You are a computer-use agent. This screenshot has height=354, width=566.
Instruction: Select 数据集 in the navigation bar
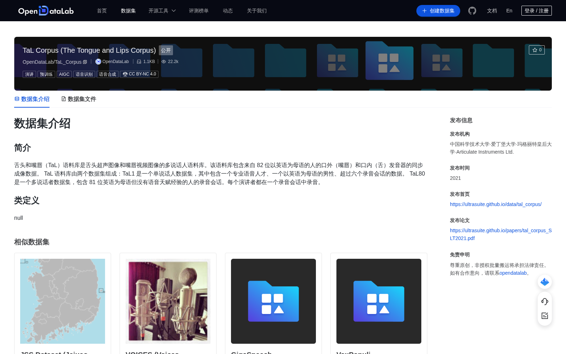coord(128,11)
